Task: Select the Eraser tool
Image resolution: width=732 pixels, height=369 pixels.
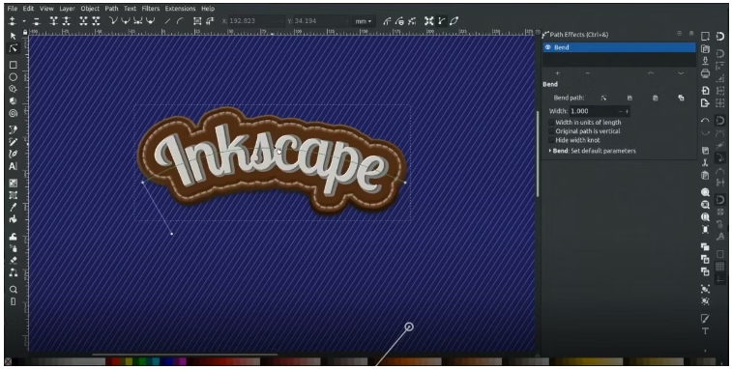Action: point(14,260)
